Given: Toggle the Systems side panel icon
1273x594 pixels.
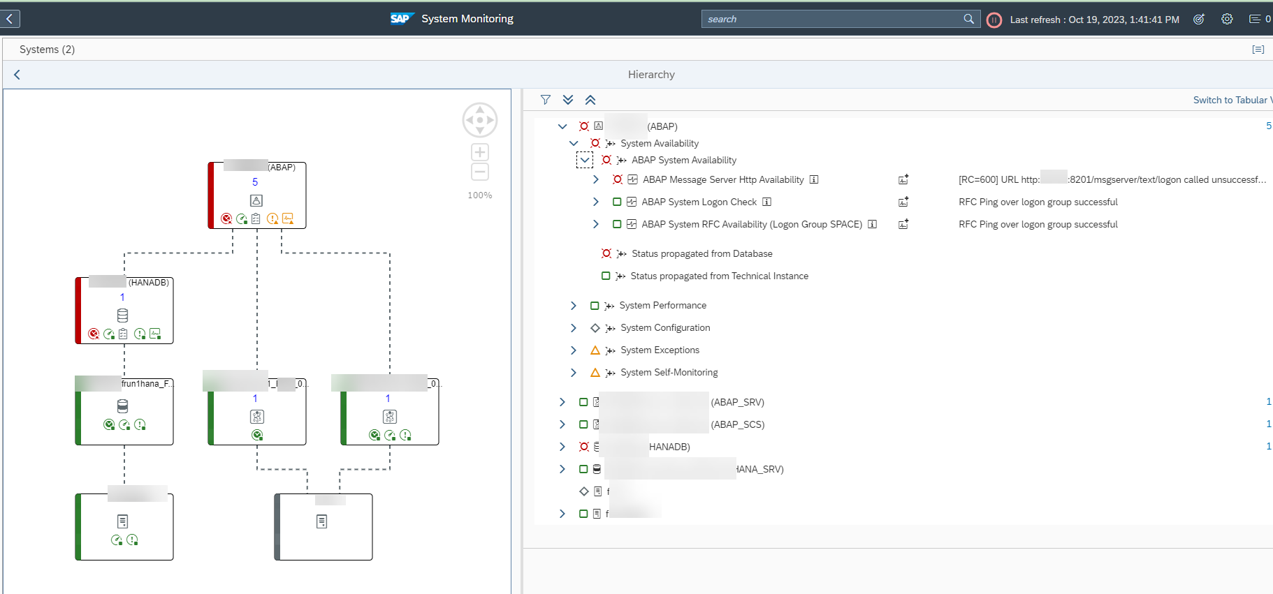Looking at the screenshot, I should tap(1258, 49).
